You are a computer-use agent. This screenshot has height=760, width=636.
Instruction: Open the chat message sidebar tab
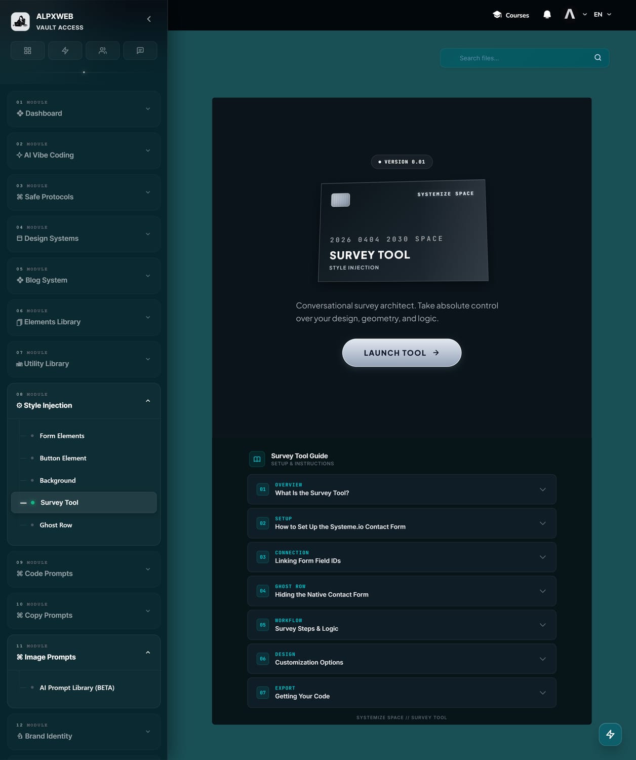140,51
